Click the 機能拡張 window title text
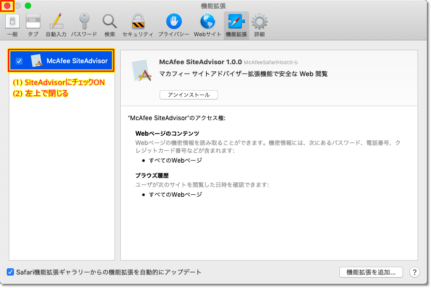Viewport: 431px width, 288px height. pyautogui.click(x=213, y=6)
